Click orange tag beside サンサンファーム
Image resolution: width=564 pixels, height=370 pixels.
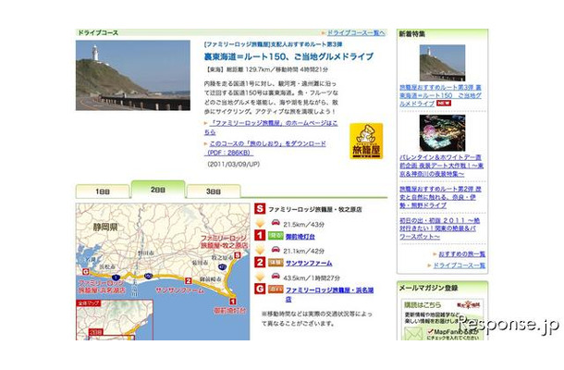point(276,263)
